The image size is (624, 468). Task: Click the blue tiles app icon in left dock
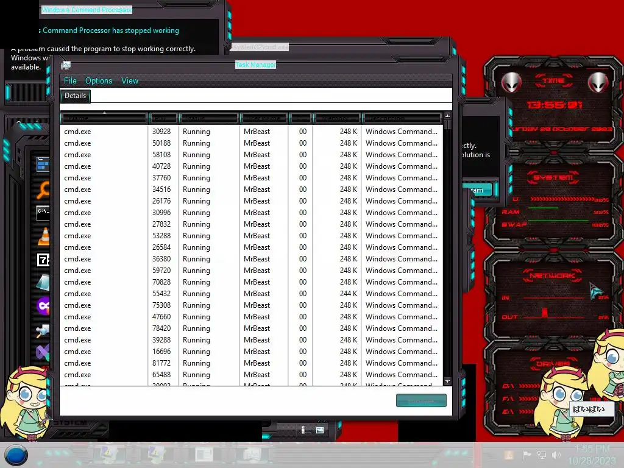(x=43, y=165)
